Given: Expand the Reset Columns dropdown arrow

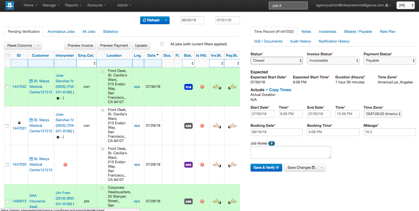Looking at the screenshot, I should click(39, 46).
